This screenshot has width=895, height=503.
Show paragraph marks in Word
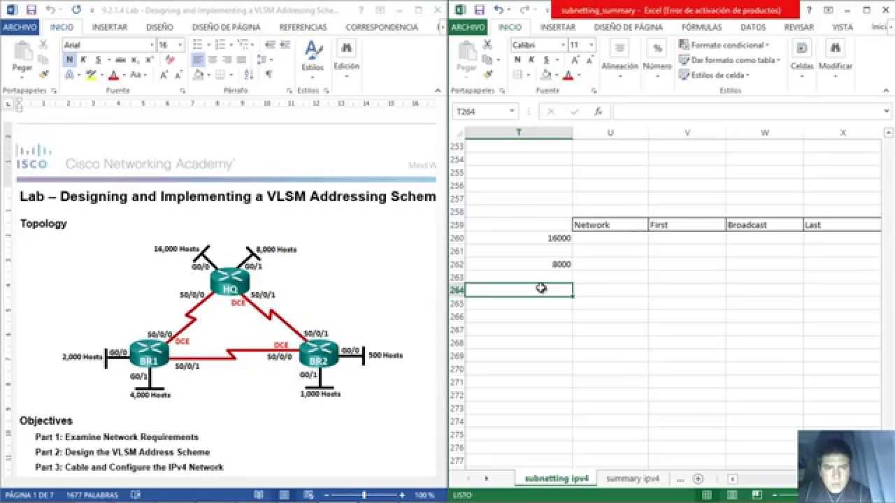tap(268, 75)
